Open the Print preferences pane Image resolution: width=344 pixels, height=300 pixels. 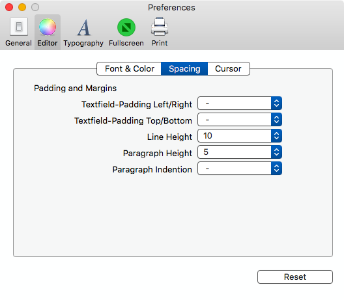(160, 33)
